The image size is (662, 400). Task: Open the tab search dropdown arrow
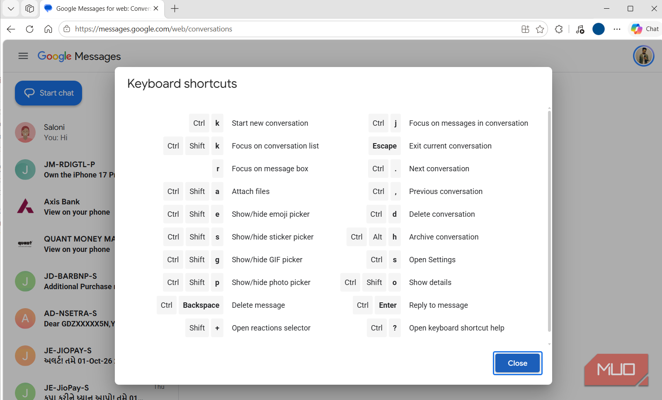(x=11, y=8)
